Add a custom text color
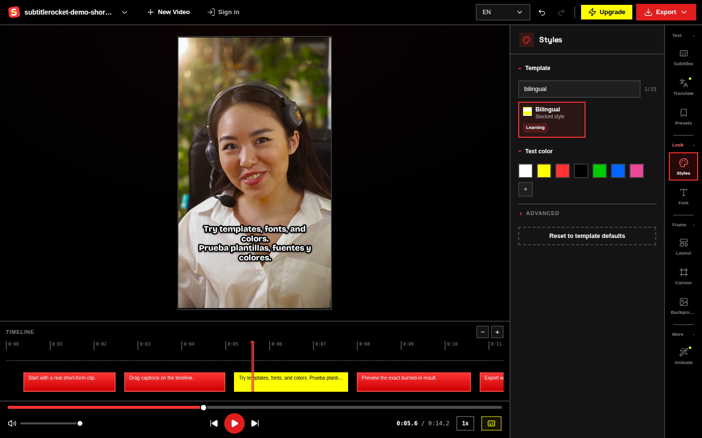 (x=526, y=189)
